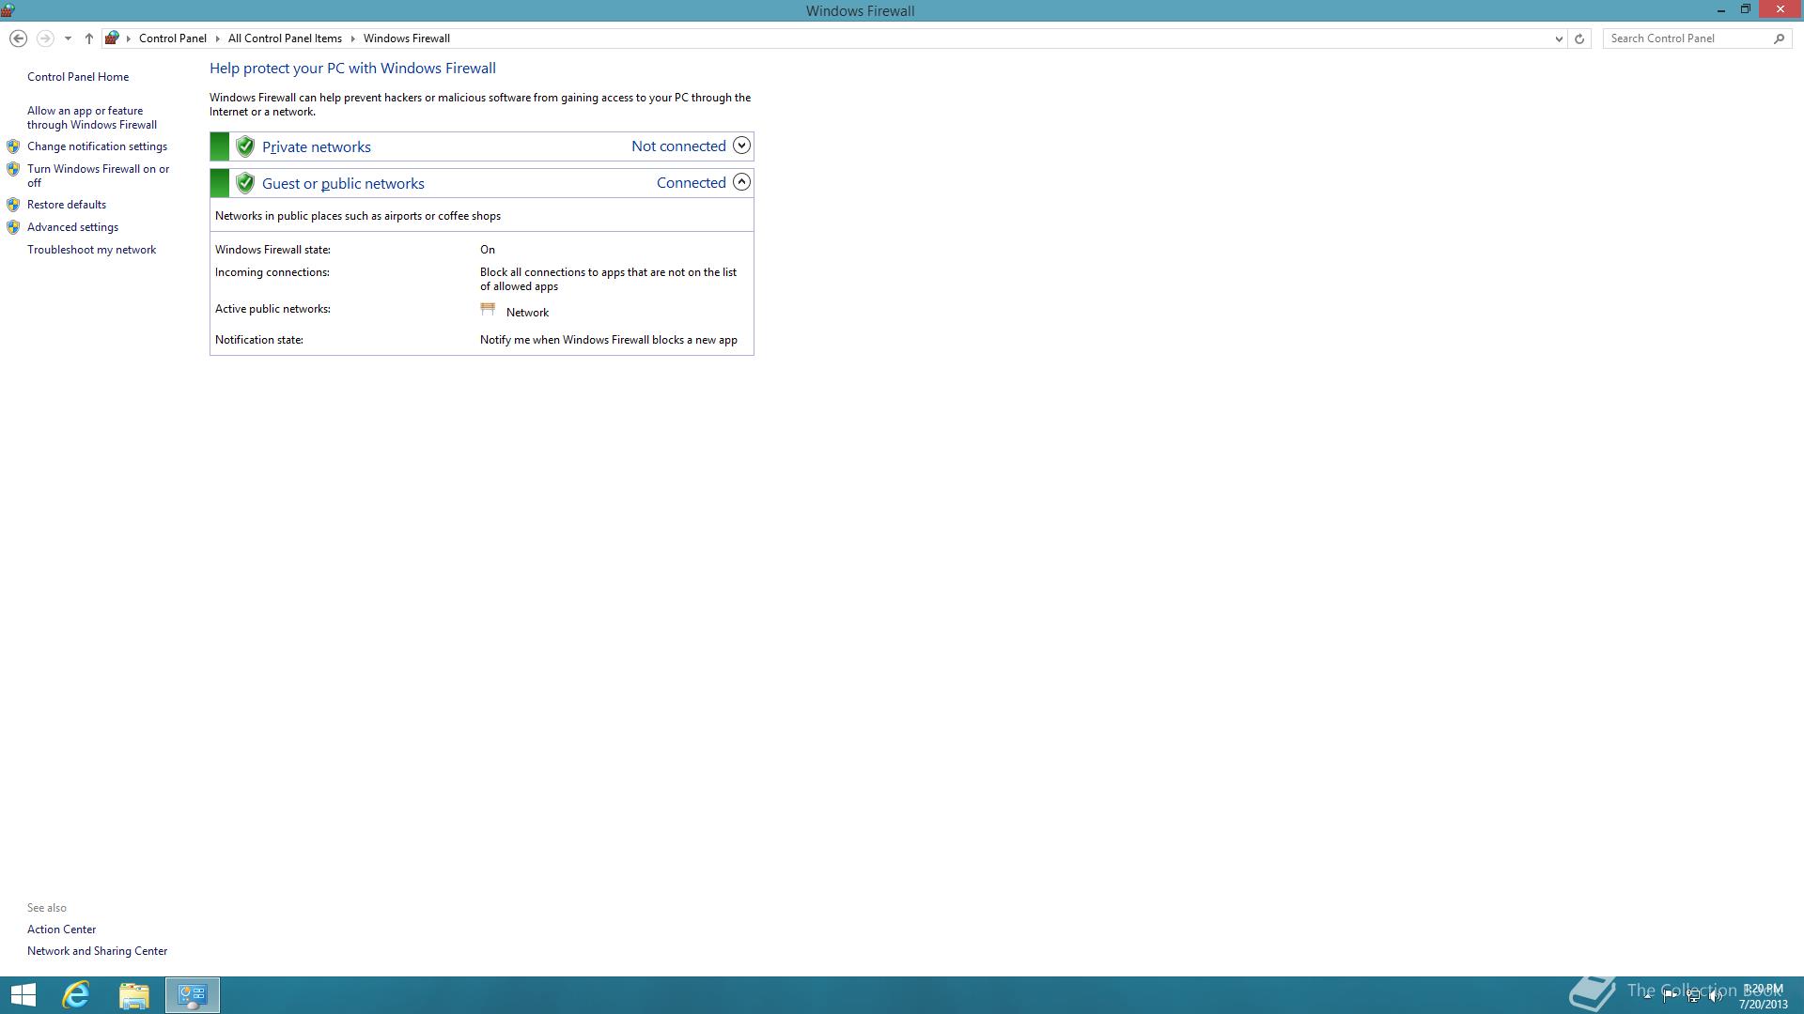Open Internet Explorer from the taskbar
The width and height of the screenshot is (1804, 1014).
point(76,995)
